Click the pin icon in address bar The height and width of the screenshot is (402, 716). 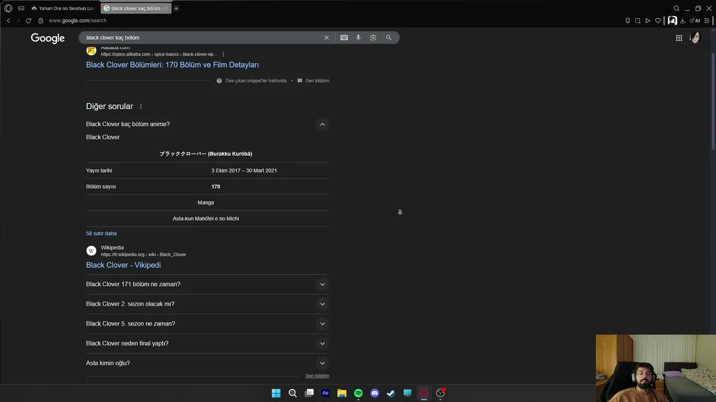(x=628, y=21)
